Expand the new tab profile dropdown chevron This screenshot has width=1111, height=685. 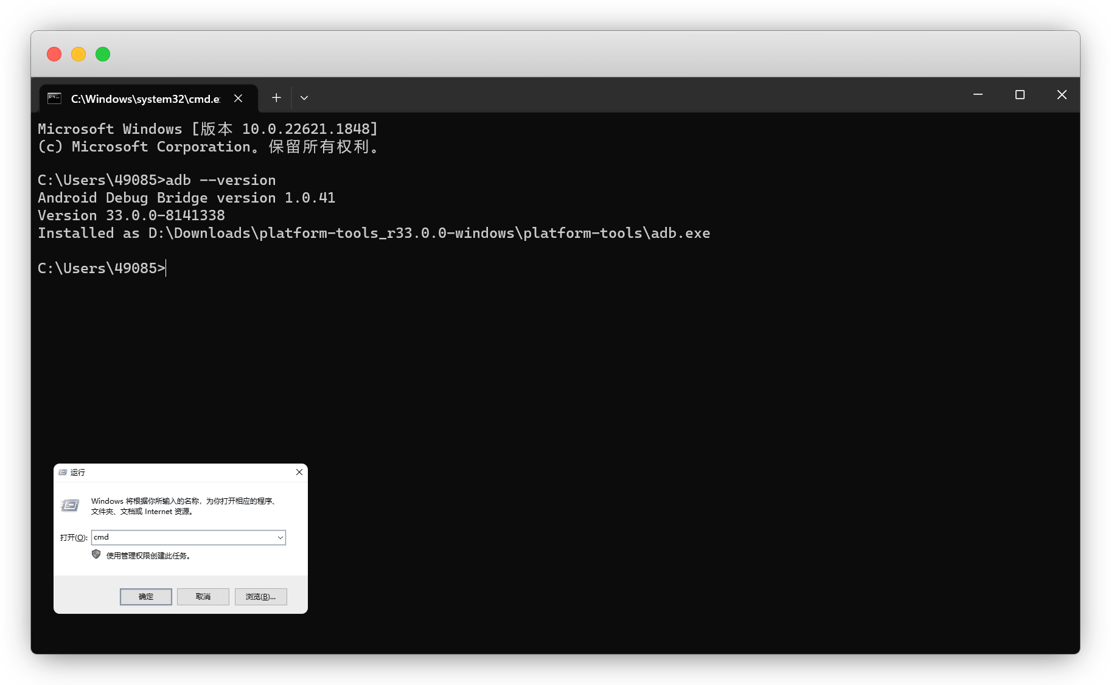[x=304, y=97]
